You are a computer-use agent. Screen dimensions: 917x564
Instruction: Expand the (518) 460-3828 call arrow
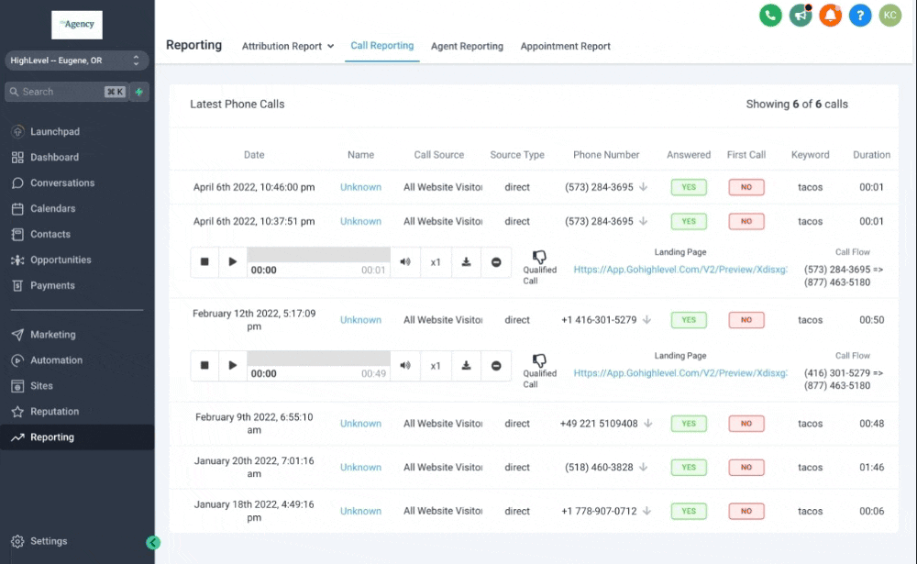click(x=644, y=468)
